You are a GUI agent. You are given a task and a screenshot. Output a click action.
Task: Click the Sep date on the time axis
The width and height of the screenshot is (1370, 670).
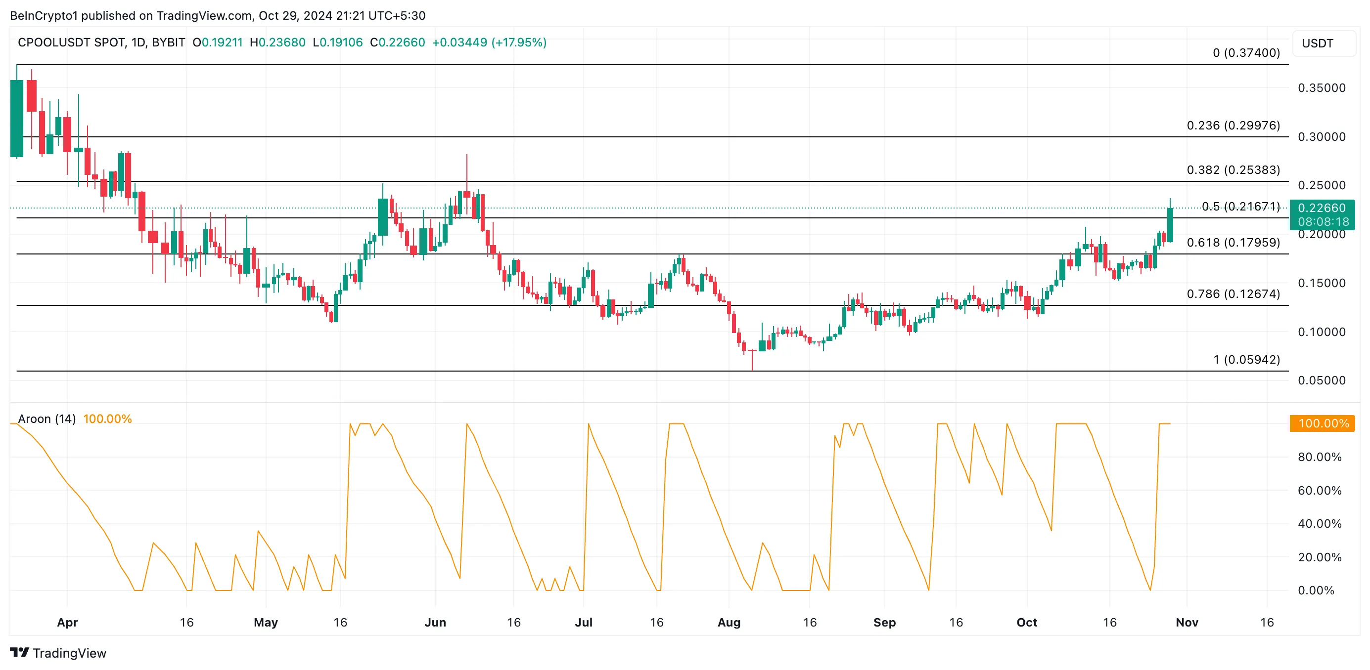pyautogui.click(x=884, y=623)
